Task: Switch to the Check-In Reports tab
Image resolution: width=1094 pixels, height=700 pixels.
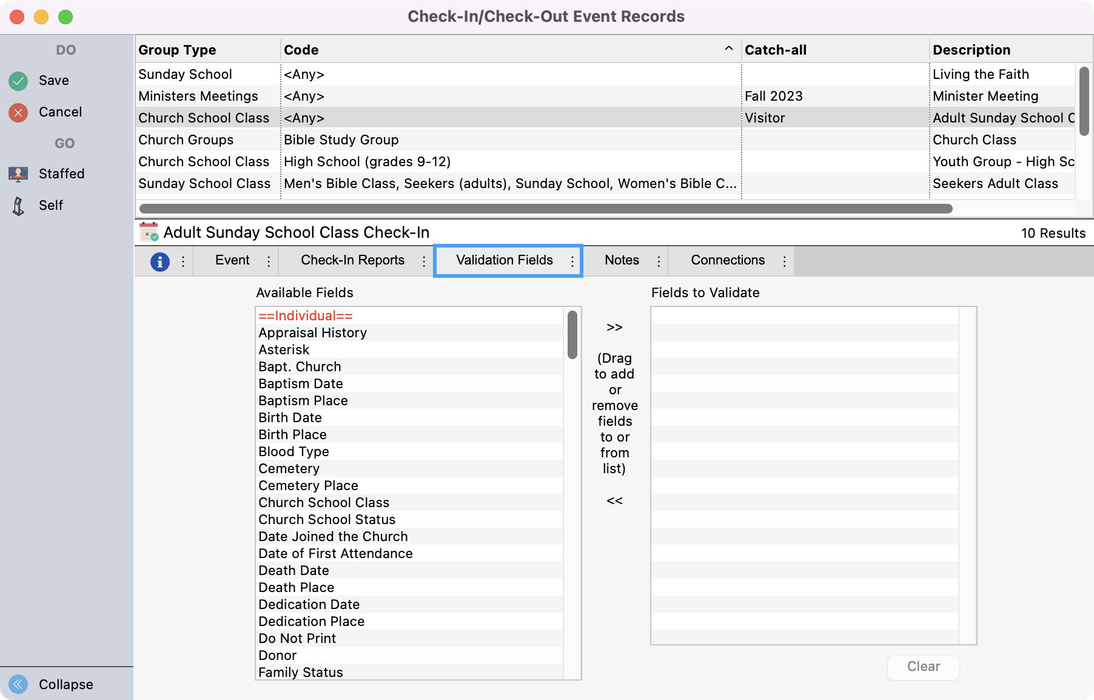Action: (x=352, y=260)
